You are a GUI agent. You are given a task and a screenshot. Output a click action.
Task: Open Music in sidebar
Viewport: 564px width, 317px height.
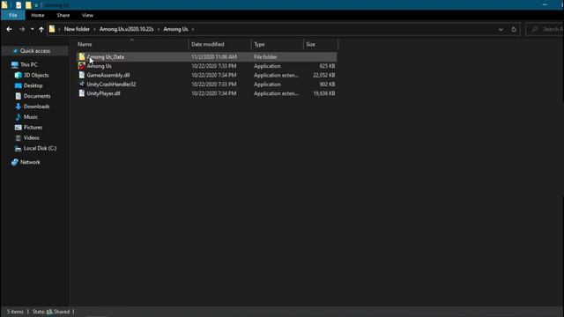click(31, 117)
